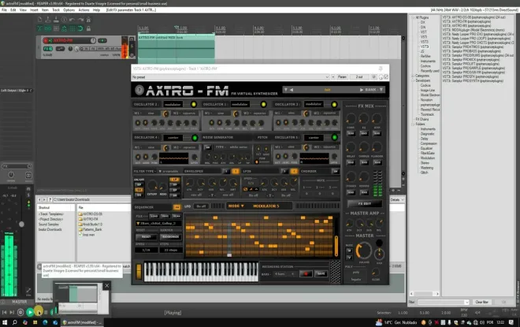Toggle Oscillator 1 power LED
The image size is (520, 327).
263,105
